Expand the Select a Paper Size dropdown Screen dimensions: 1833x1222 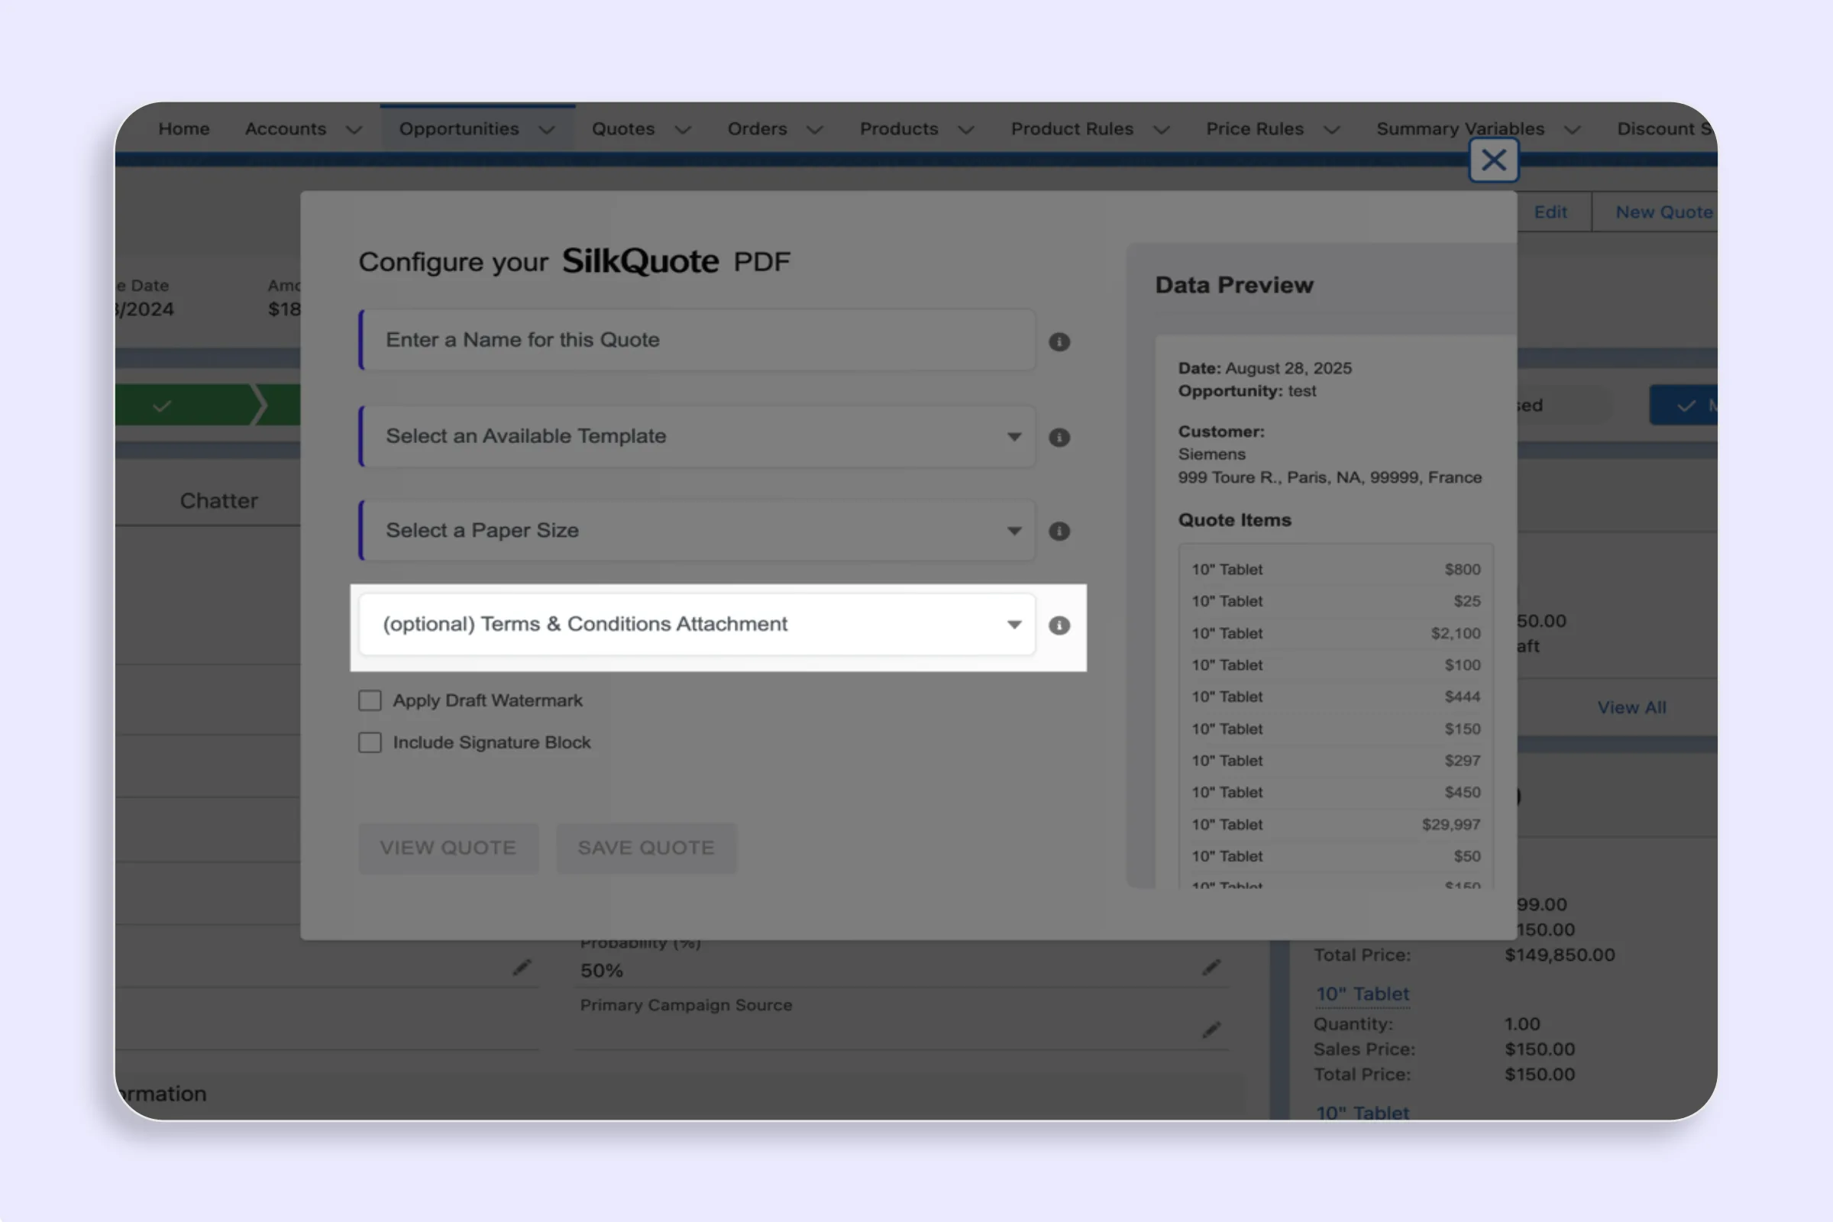(x=697, y=531)
